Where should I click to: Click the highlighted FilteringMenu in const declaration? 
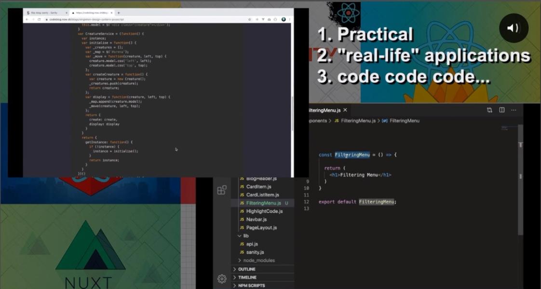[352, 155]
